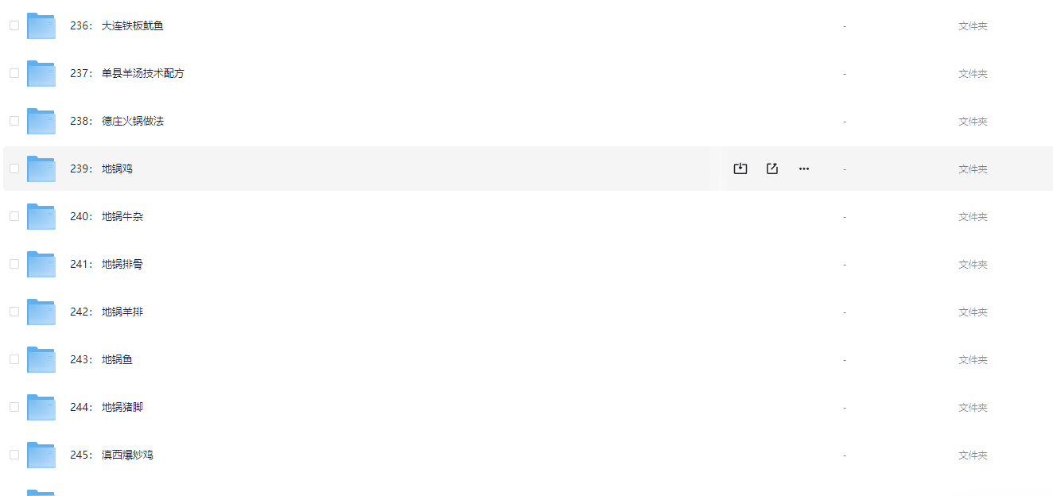This screenshot has width=1053, height=496.
Task: Click the 237：单县羊汤技术配方 folder title
Action: 127,73
